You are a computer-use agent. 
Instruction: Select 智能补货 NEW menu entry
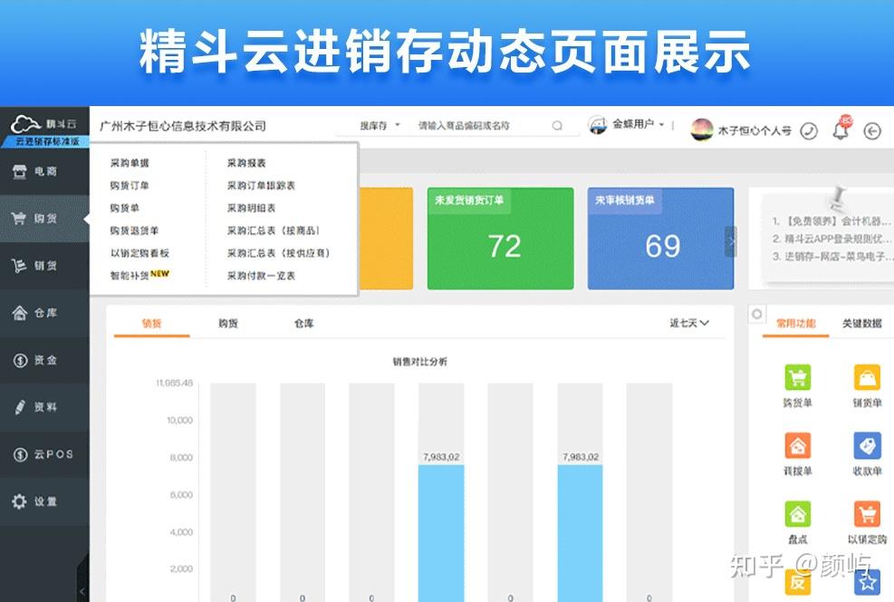pos(139,275)
